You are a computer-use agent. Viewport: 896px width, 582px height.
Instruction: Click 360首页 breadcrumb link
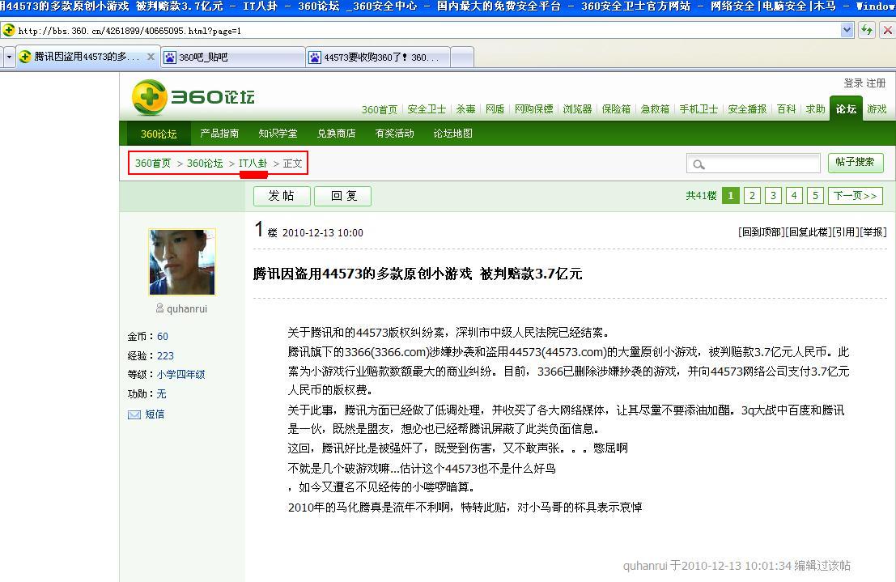pos(153,164)
